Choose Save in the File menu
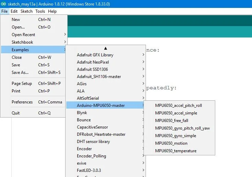 coord(34,65)
